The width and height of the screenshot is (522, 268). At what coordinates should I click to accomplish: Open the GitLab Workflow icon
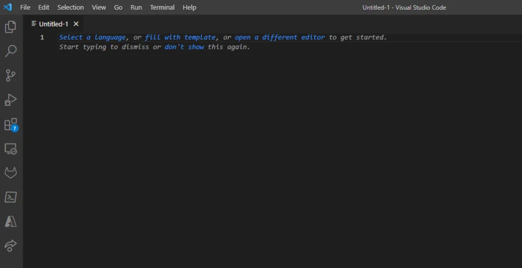pos(10,173)
